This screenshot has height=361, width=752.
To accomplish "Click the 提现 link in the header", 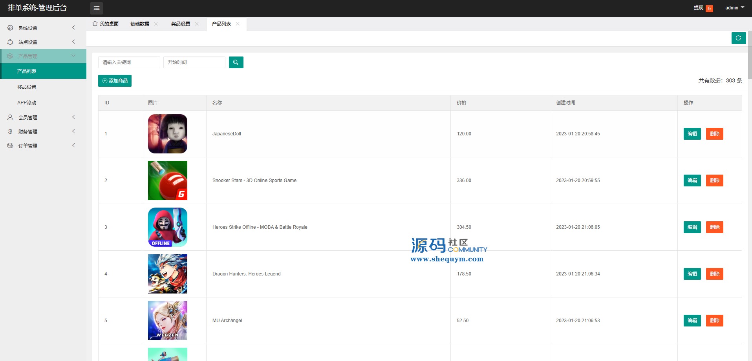I will pyautogui.click(x=699, y=8).
